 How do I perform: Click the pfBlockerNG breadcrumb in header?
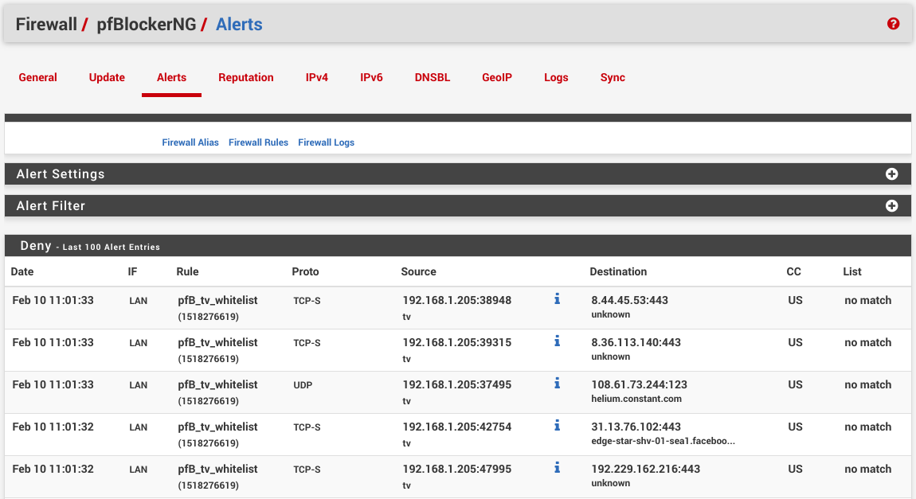coord(146,24)
